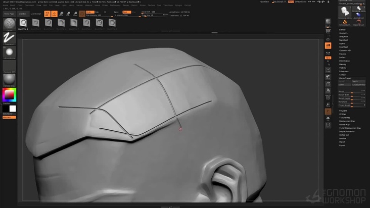Click the BPR render icon

coord(328,21)
